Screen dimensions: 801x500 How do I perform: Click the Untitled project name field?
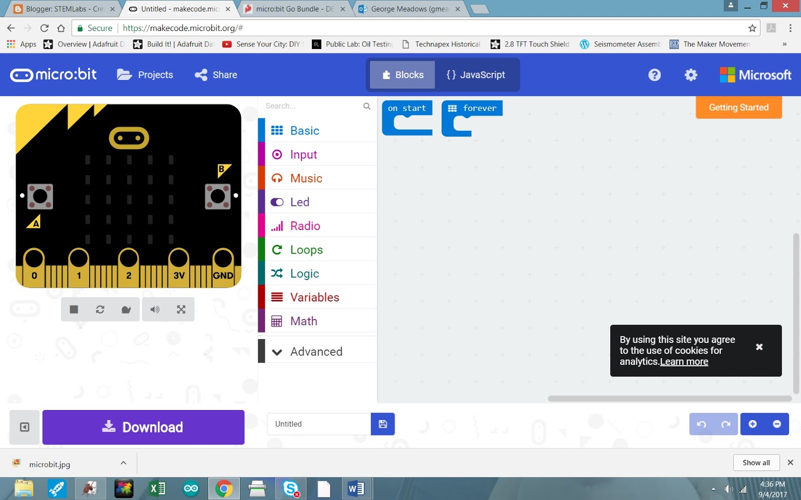click(318, 423)
